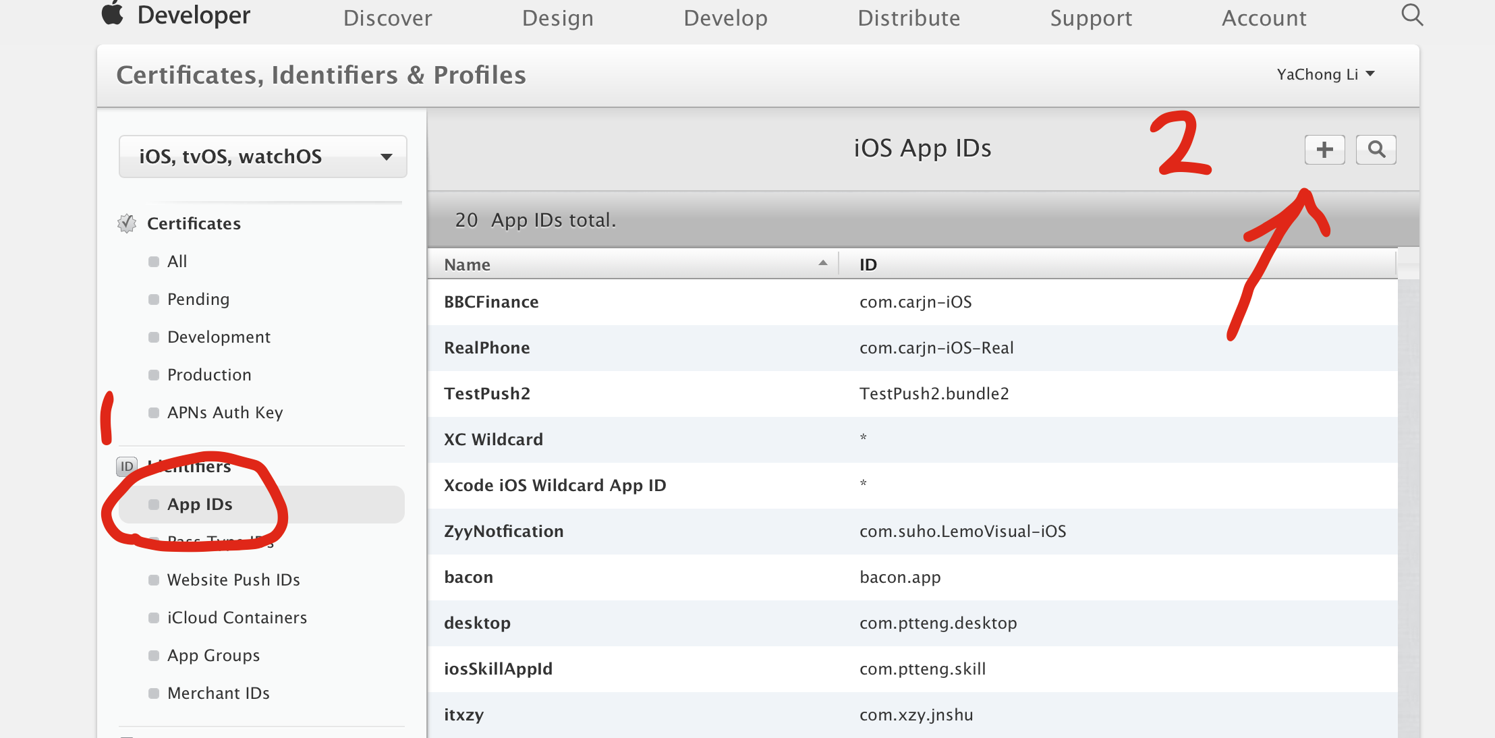Expand the YaChong Li account menu
1495x738 pixels.
pos(1325,74)
